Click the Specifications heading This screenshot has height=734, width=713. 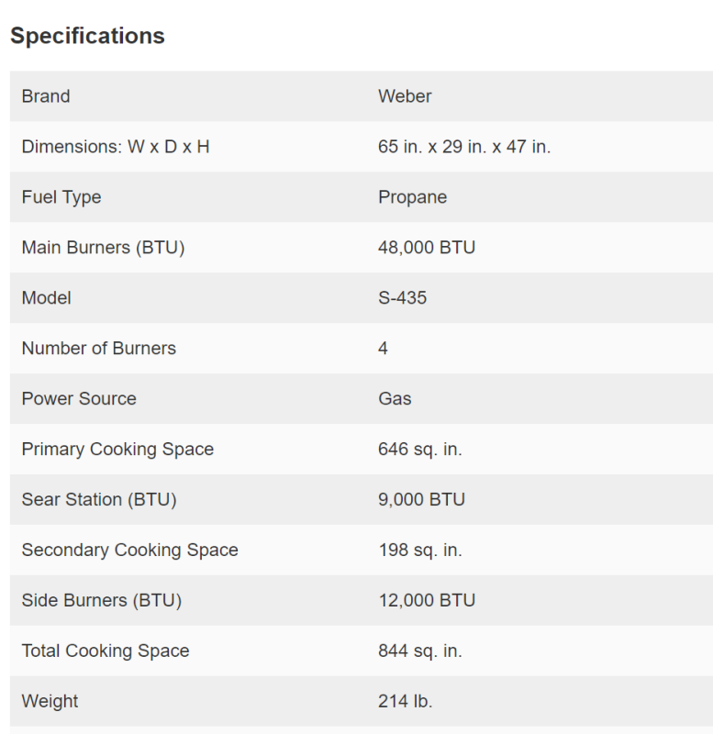(x=87, y=36)
